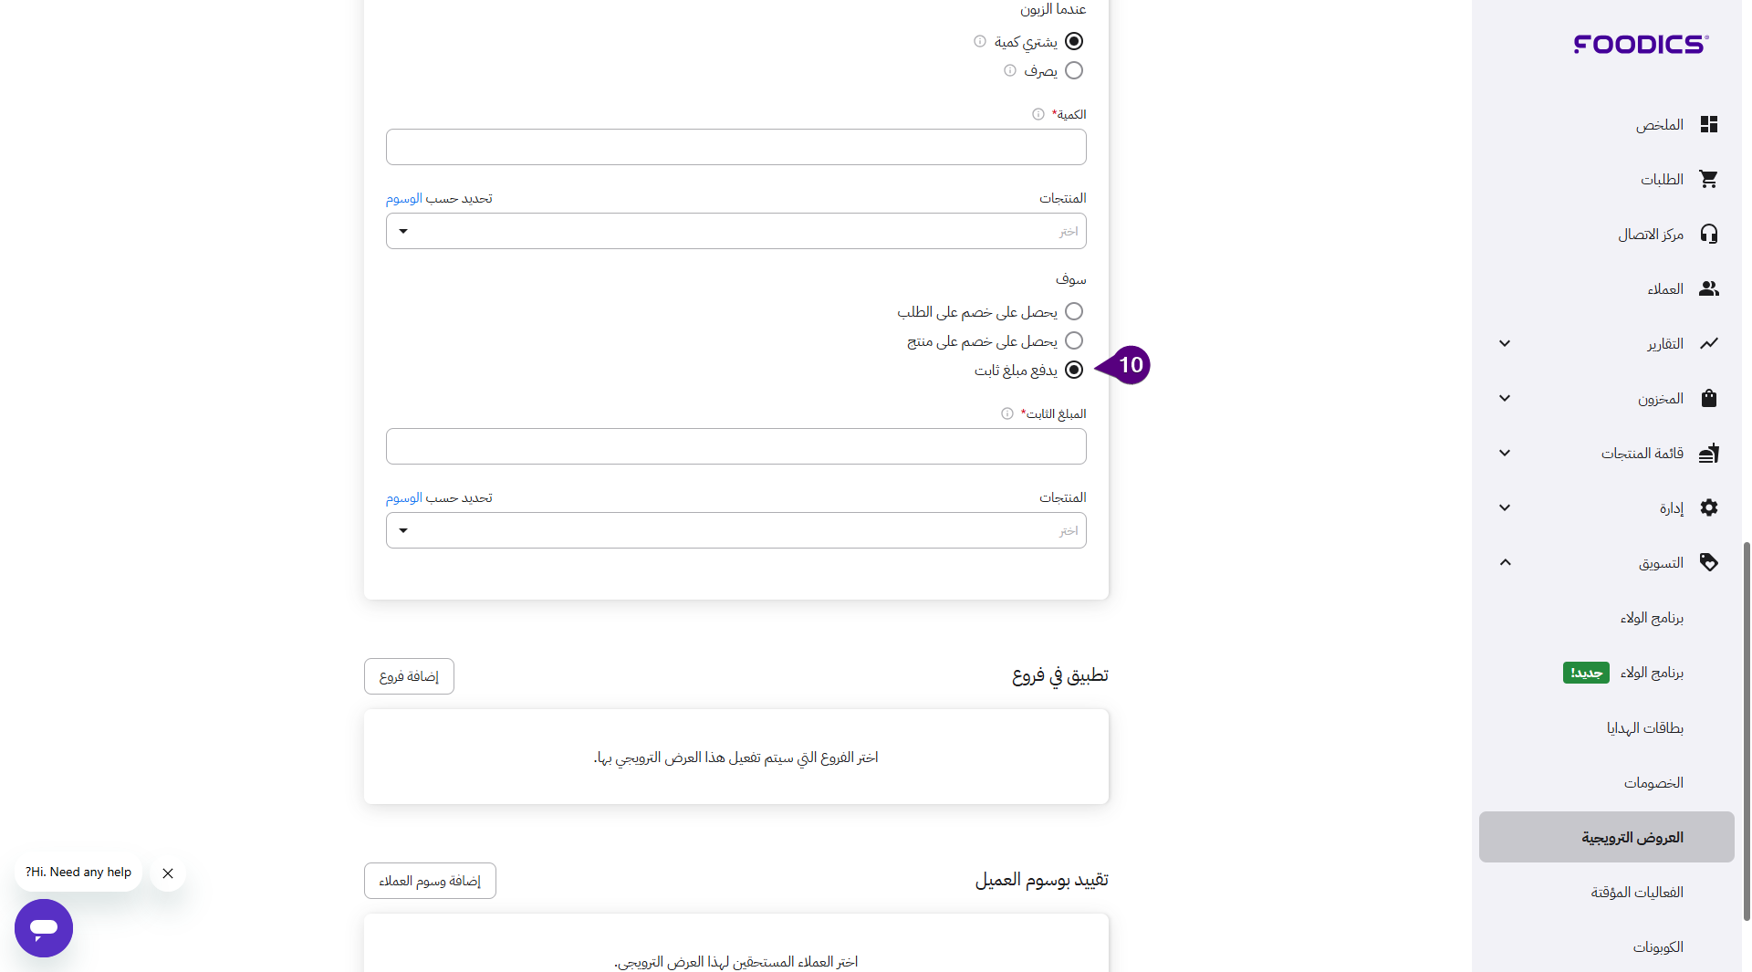The width and height of the screenshot is (1752, 972).
Task: Open the الخصومات menu item
Action: [x=1653, y=782]
